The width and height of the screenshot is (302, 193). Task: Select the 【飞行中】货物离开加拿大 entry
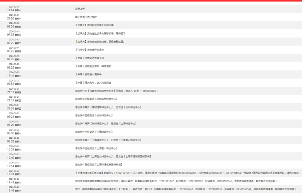tap(89, 50)
